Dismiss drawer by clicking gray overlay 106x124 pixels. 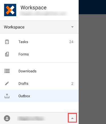pos(92,69)
